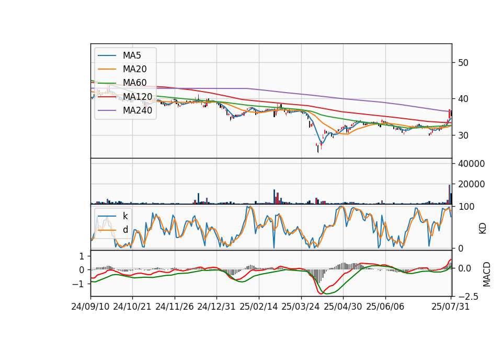Click the MA5 legend label
This screenshot has width=502, height=361.
click(132, 55)
